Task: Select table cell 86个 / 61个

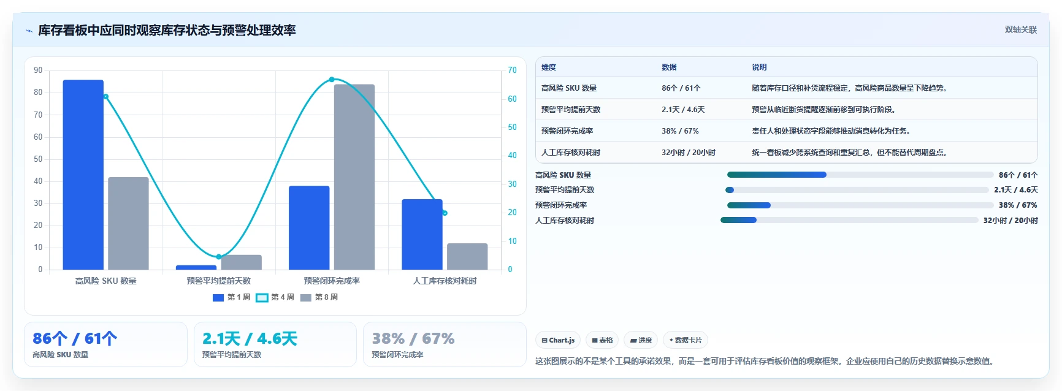Action: coord(681,88)
